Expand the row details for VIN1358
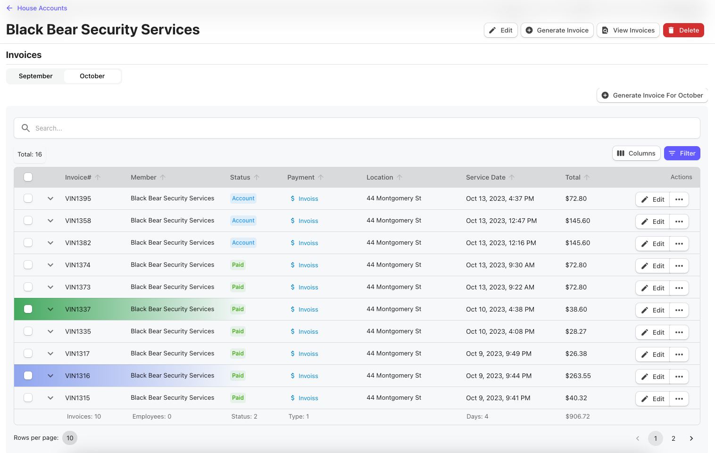 (x=50, y=220)
